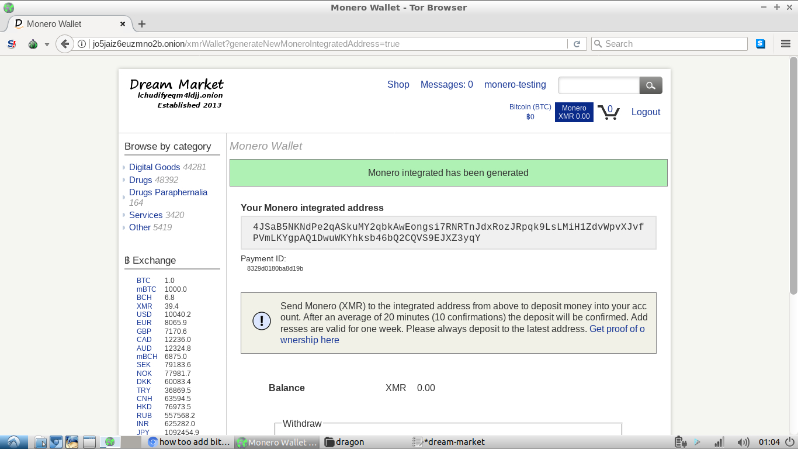Open the Tor onion button

point(33,44)
